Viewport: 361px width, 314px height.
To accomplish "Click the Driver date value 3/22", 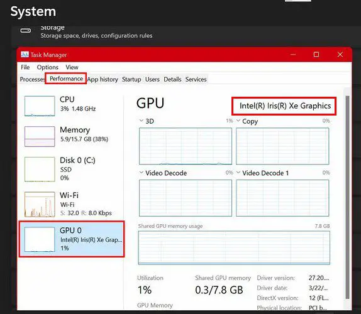I will point(318,288).
